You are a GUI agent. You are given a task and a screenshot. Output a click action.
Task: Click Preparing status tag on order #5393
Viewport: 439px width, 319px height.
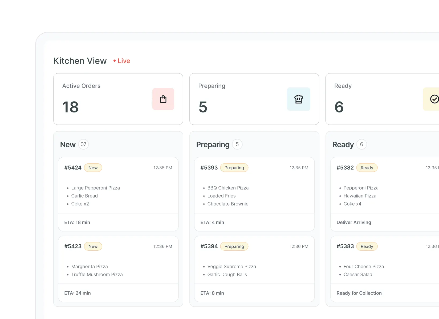234,168
